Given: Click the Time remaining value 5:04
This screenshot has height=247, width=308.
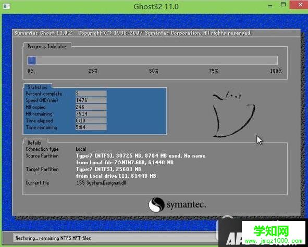Looking at the screenshot, I should pos(91,127).
